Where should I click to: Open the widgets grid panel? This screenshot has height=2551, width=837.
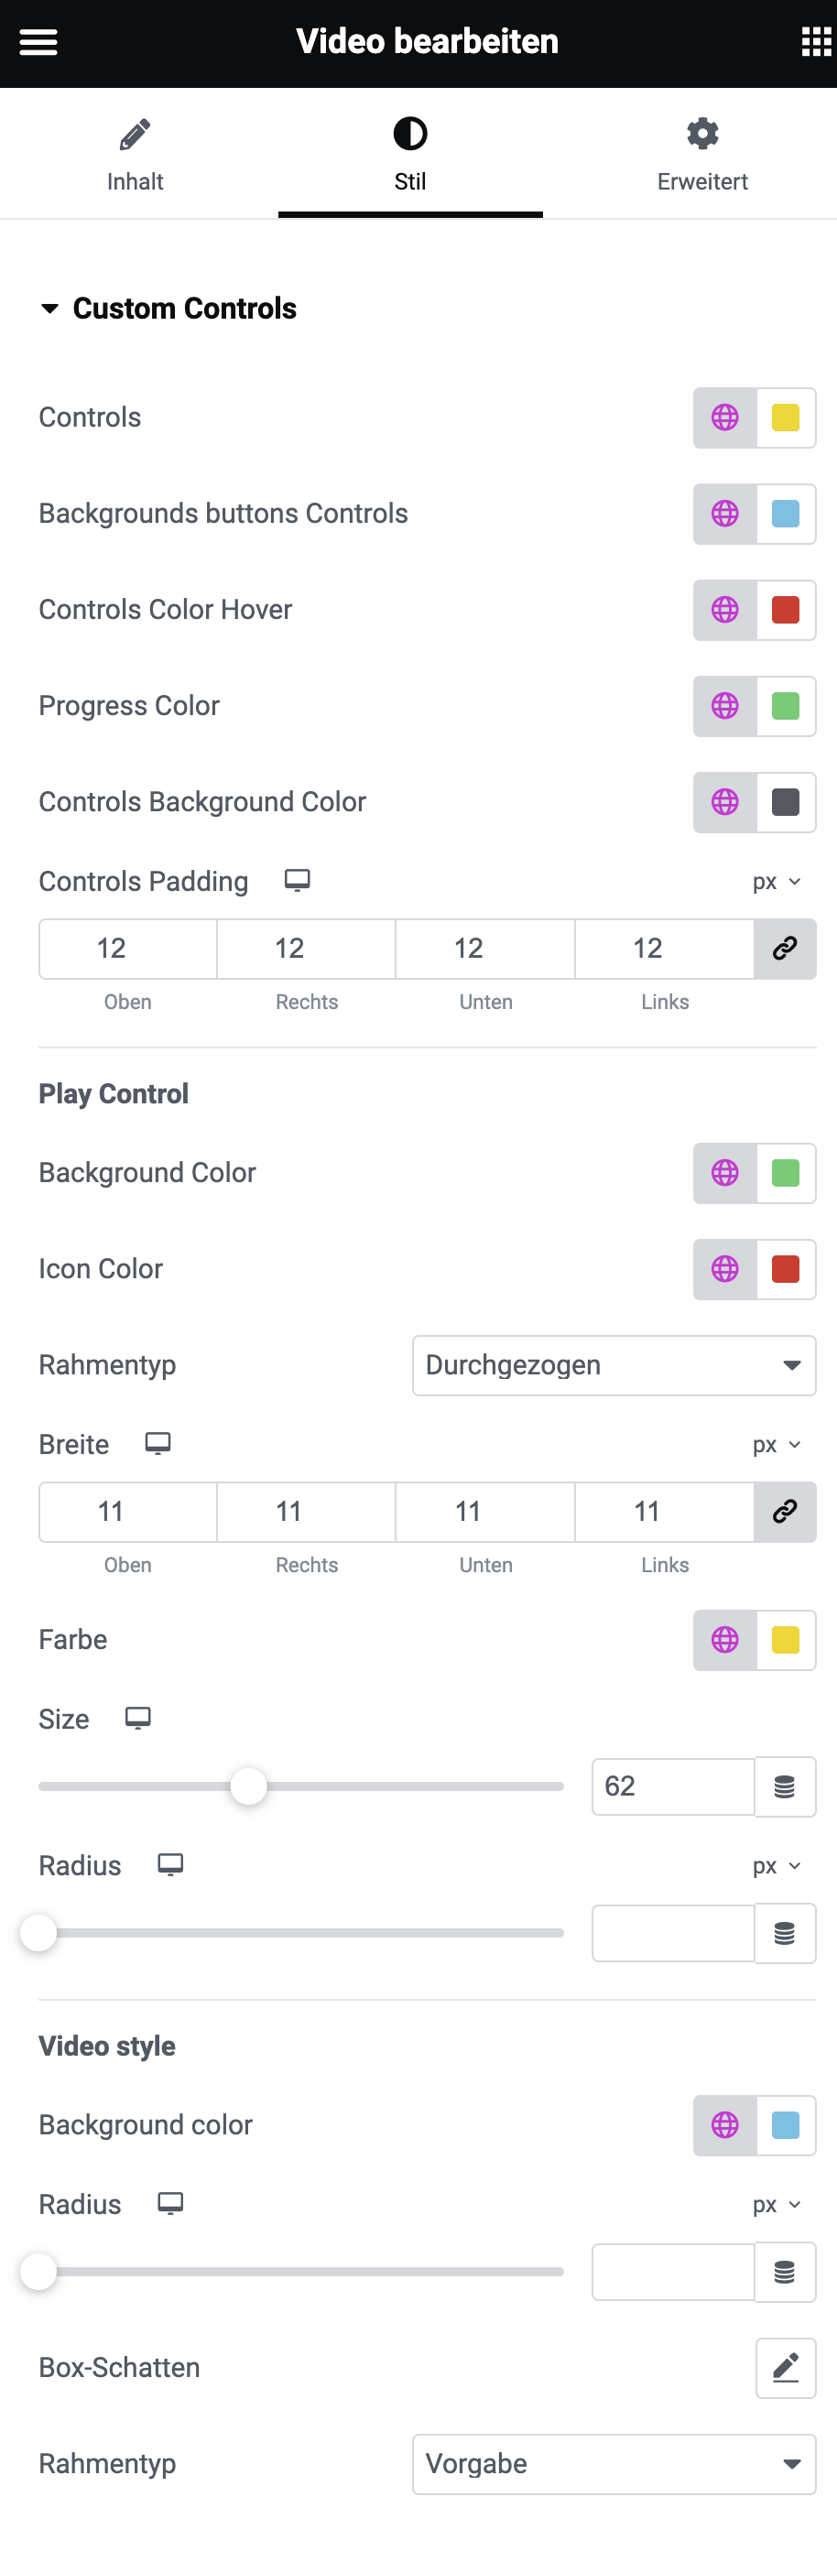(x=815, y=41)
